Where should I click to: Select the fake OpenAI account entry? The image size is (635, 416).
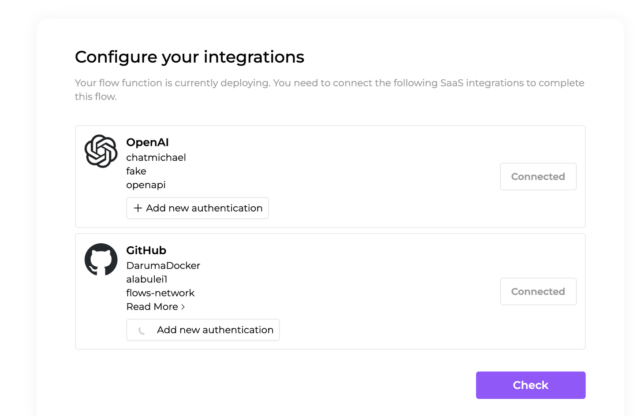point(136,171)
